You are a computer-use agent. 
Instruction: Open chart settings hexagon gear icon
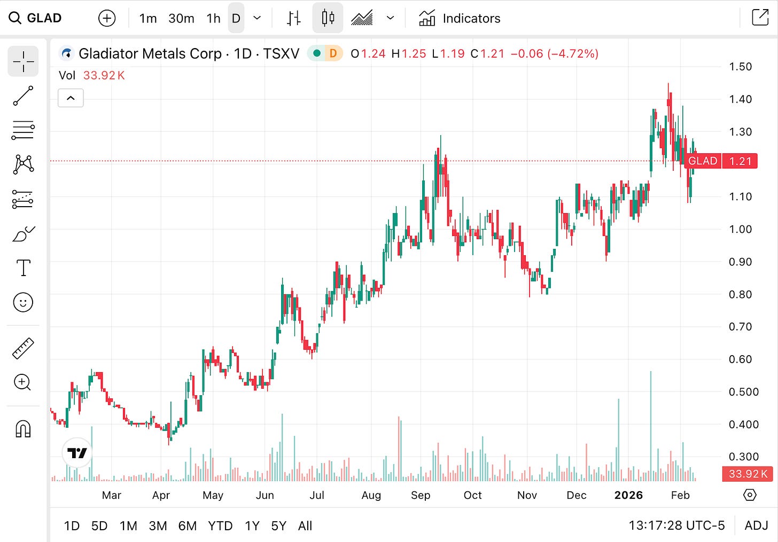coord(750,495)
